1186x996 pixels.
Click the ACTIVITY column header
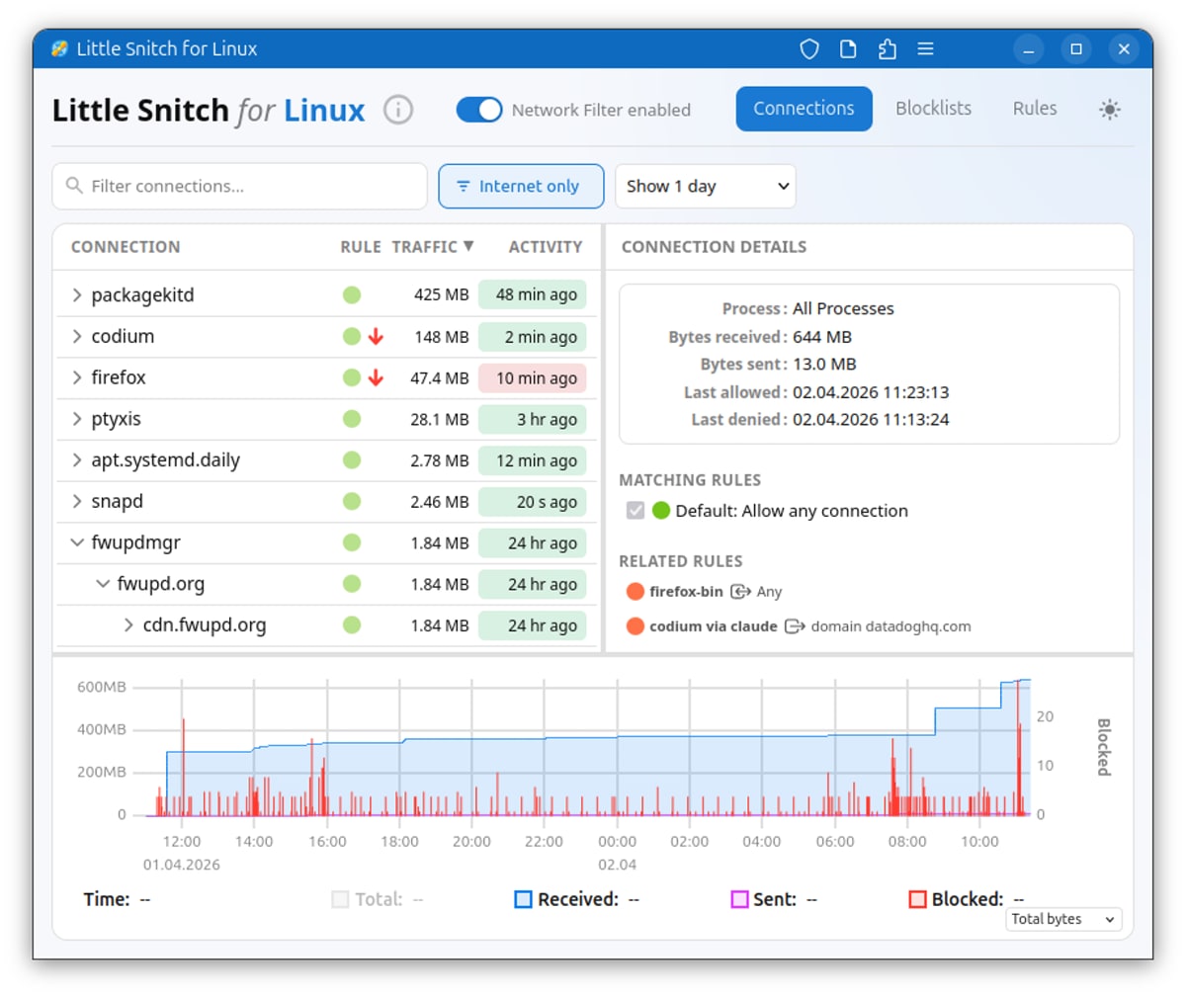click(x=546, y=247)
